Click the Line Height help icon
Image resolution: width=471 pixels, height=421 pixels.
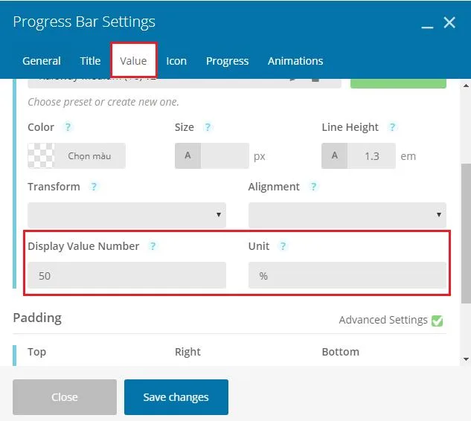tap(392, 127)
